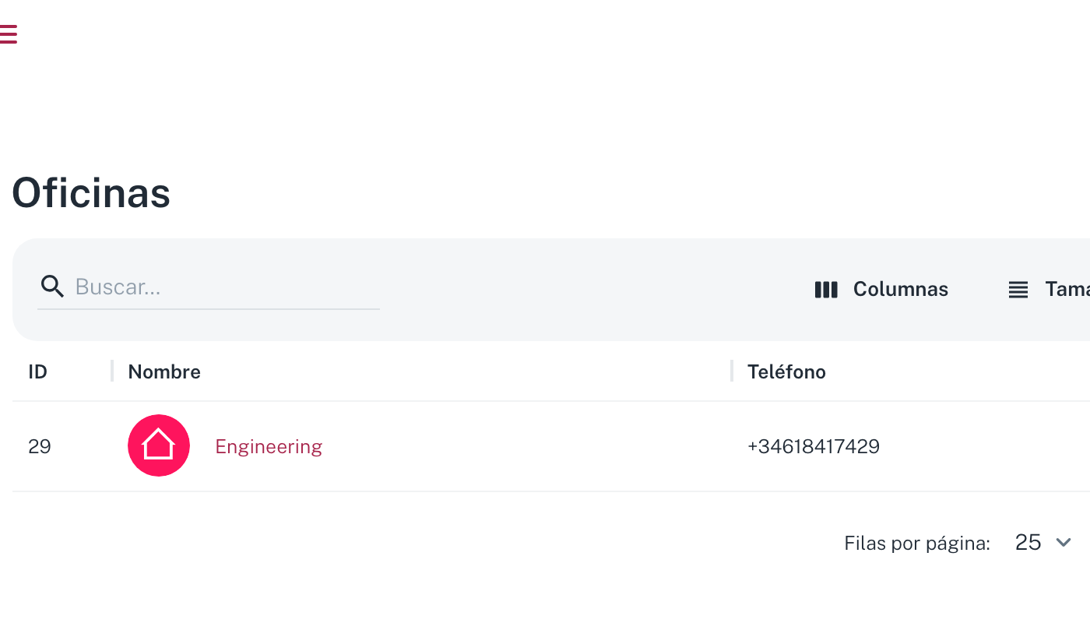Click the row density lines icon

[x=1018, y=290]
